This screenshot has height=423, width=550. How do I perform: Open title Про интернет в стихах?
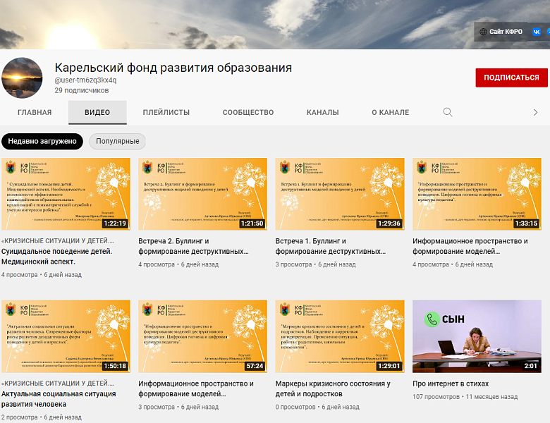(x=451, y=384)
